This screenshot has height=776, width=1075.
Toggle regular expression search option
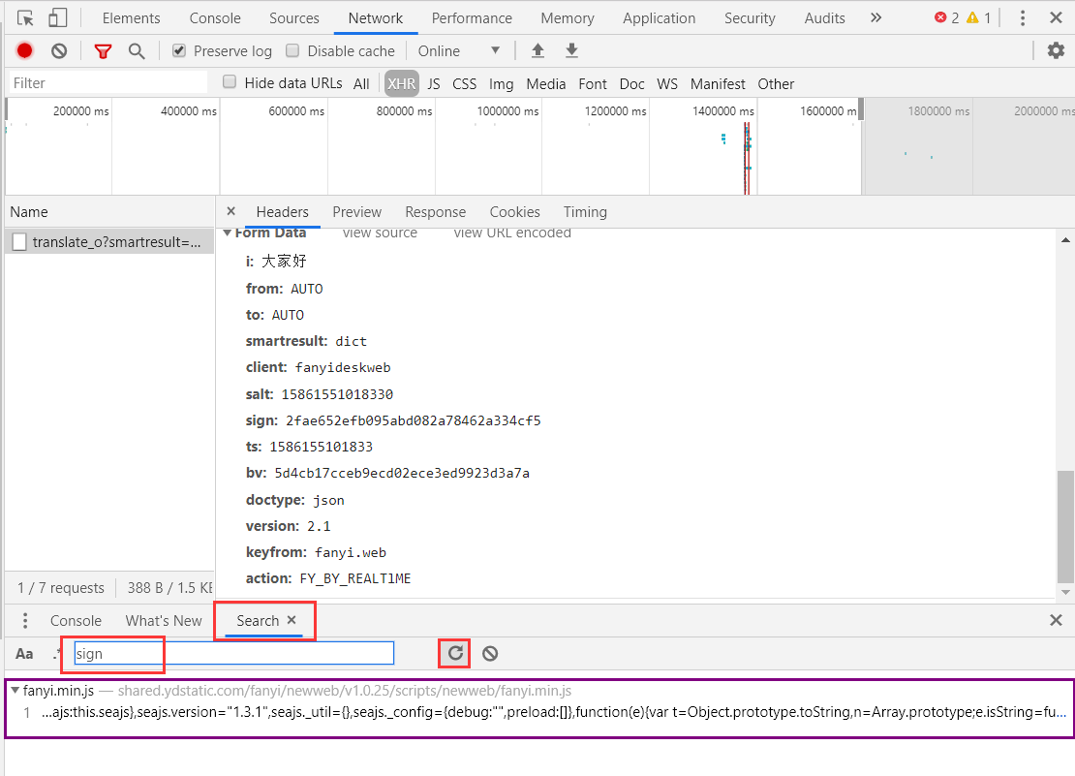[57, 654]
